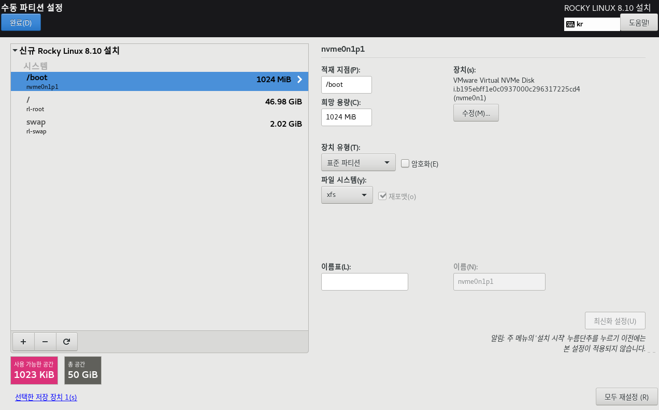659x410 pixels.
Task: Click the 총 공간 50 GiB box
Action: pos(83,370)
